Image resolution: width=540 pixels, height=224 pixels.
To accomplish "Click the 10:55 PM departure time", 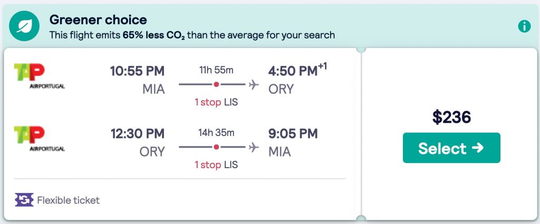I will click(137, 71).
